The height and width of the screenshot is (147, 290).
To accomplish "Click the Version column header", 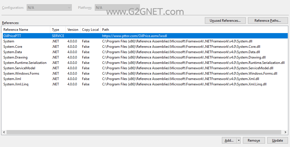I will 73,30.
